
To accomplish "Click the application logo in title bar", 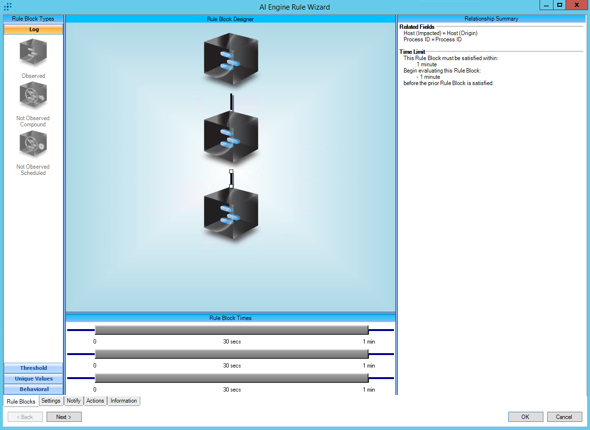I will pos(8,7).
